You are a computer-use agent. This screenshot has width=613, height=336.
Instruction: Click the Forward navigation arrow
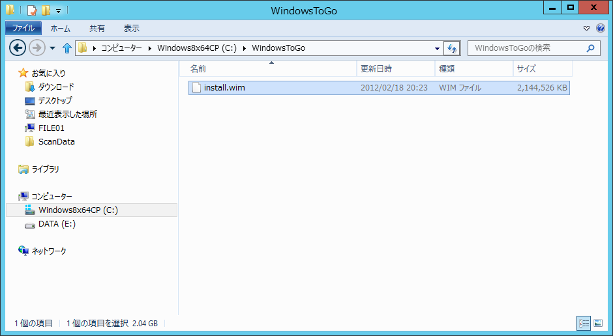click(x=38, y=48)
